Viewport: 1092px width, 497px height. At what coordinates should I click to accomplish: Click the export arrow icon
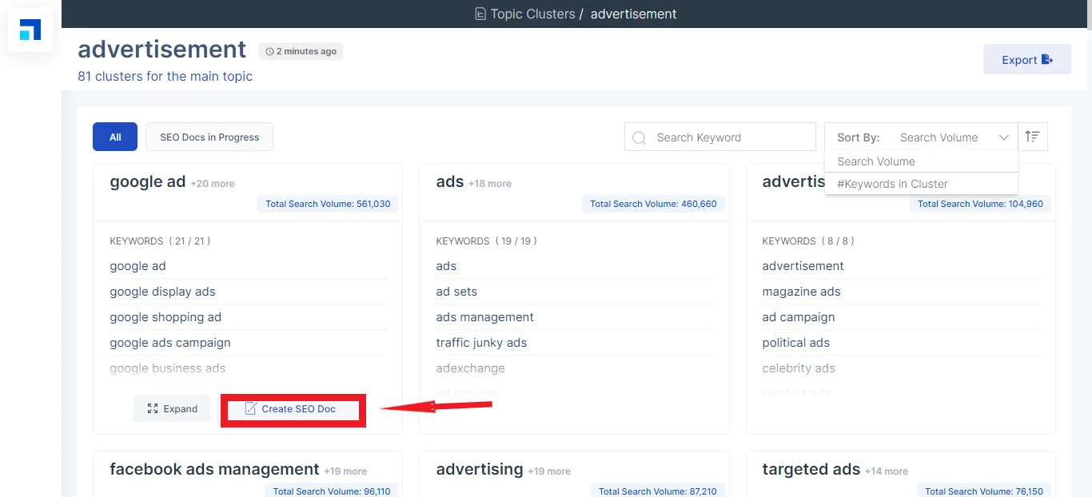coord(1047,60)
